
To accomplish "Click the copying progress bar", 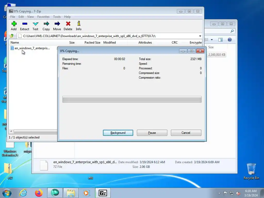I will (x=132, y=99).
